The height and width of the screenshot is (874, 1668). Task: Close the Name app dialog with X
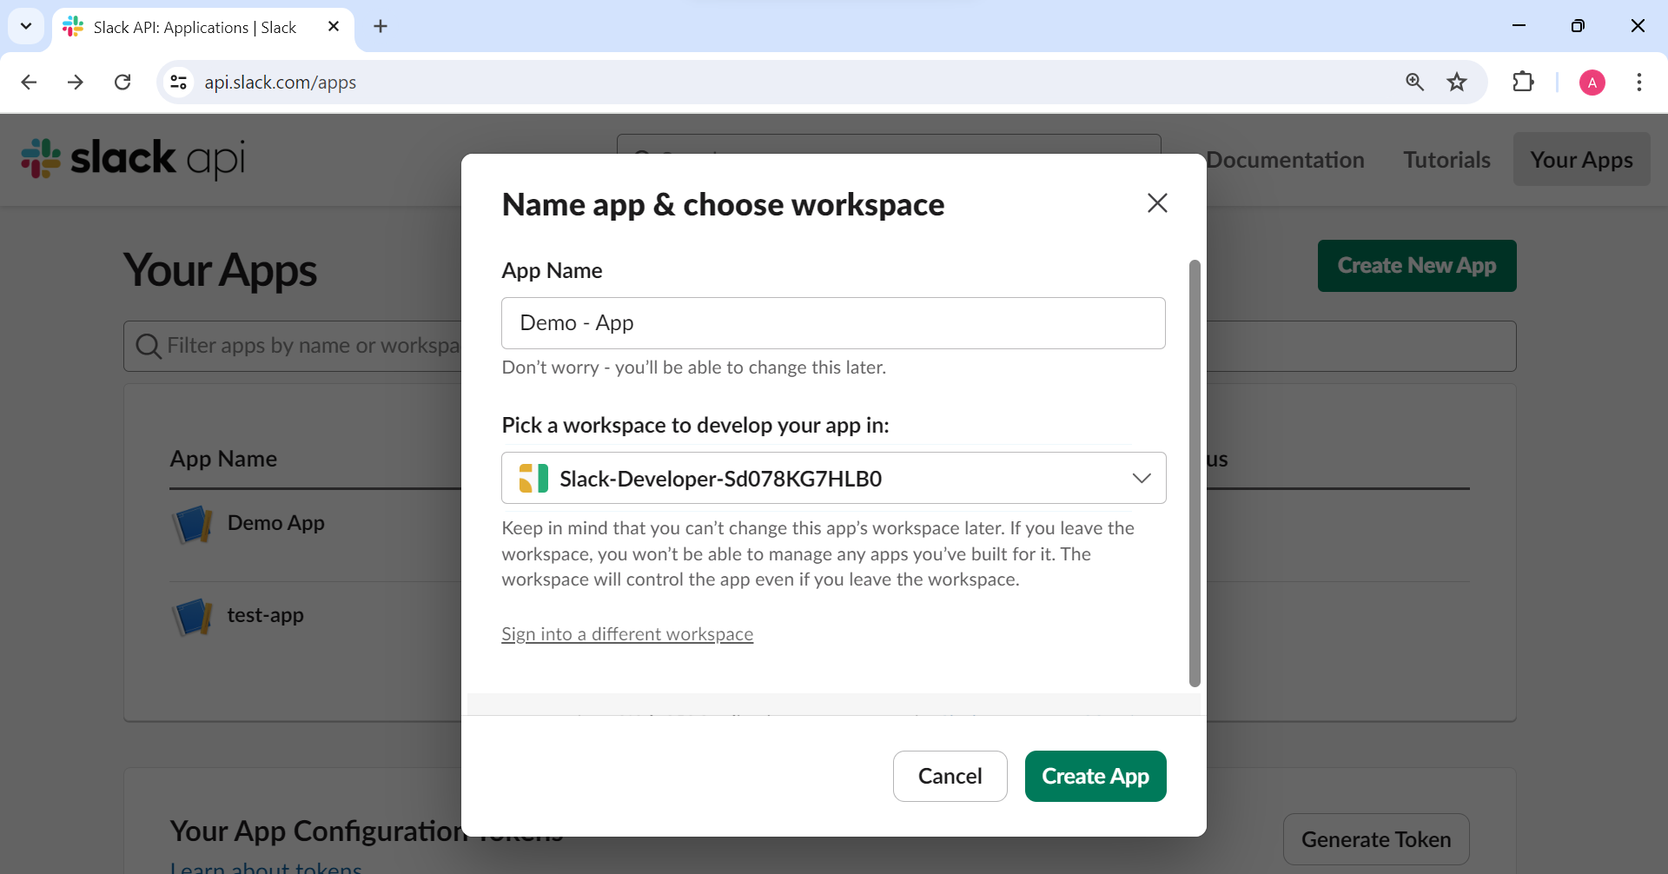coord(1157,203)
